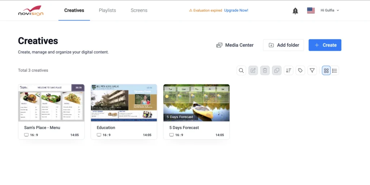Expand the Hi Gulfia user menu
The image size is (370, 185).
[x=330, y=10]
